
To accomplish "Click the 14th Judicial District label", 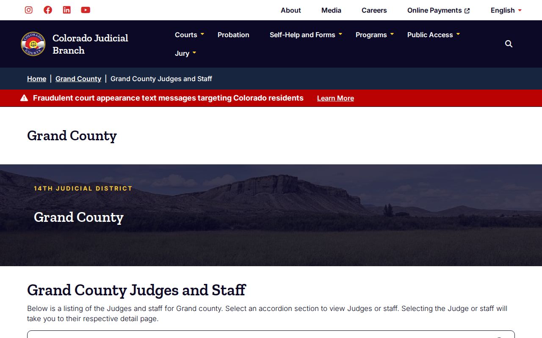I will [x=83, y=188].
